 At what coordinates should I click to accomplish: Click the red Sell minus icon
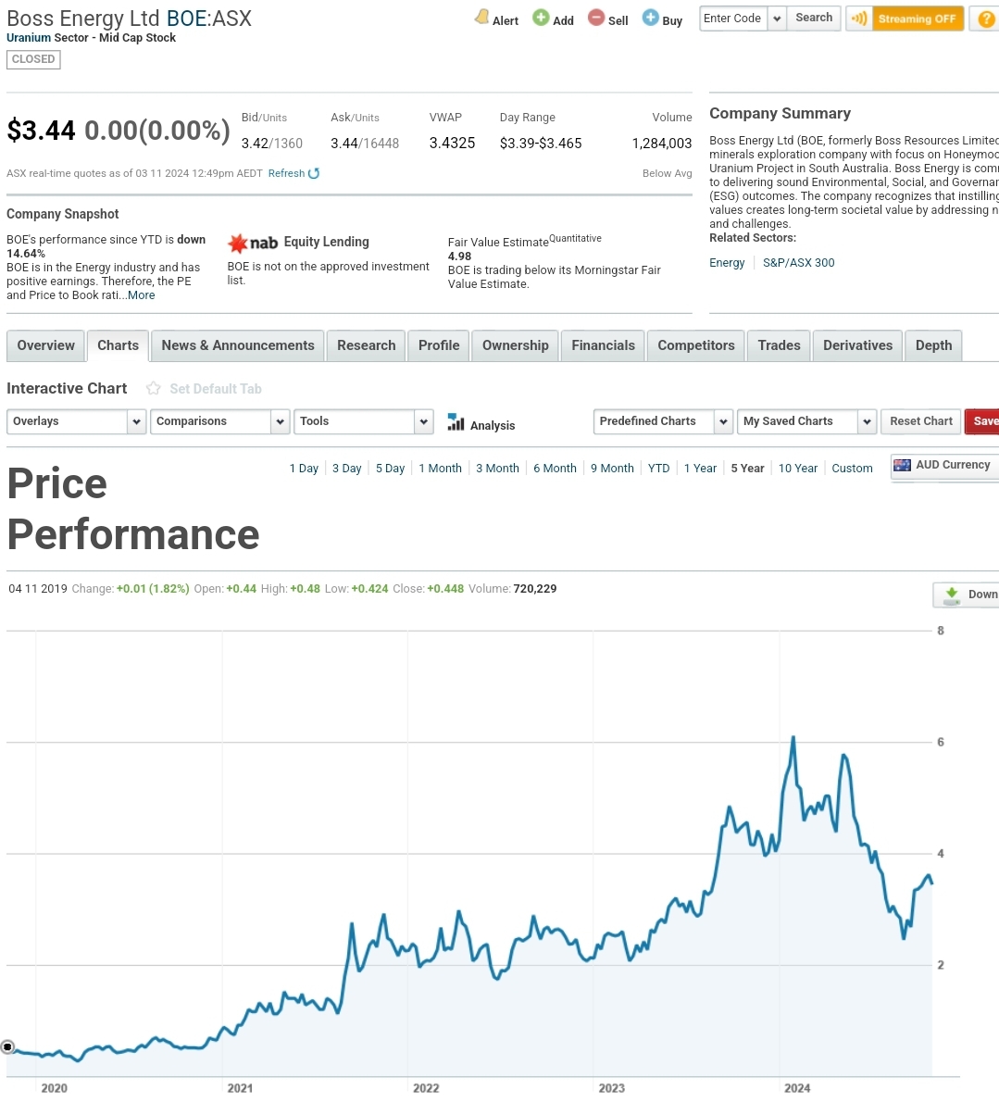[595, 18]
